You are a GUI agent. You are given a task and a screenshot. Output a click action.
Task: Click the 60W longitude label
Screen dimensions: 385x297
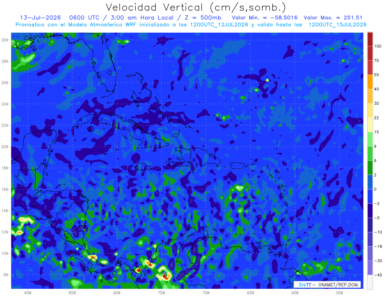295,293
